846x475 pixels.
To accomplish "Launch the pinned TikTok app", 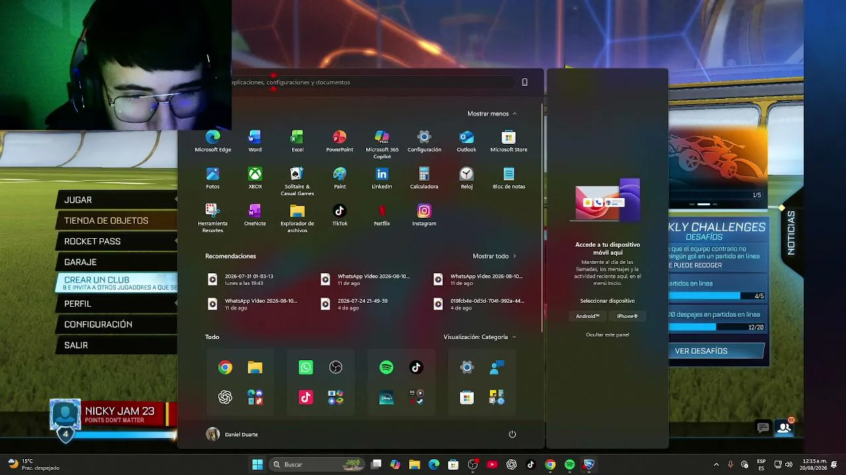I will pos(339,215).
